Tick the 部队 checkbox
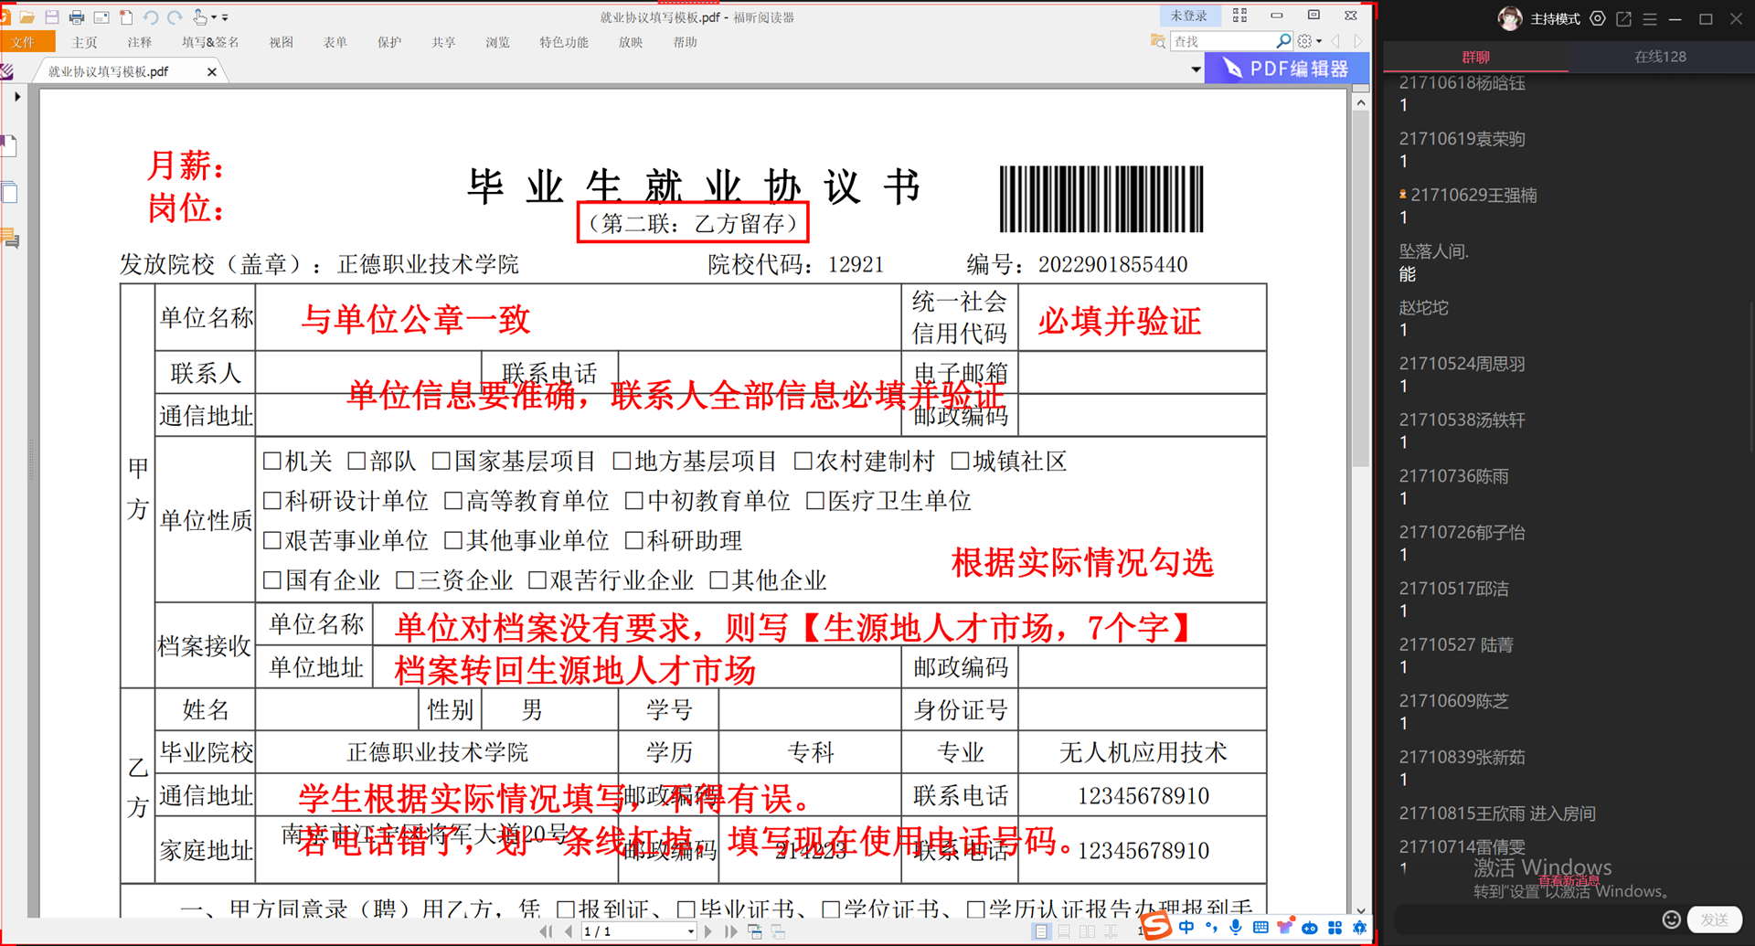This screenshot has height=946, width=1755. pyautogui.click(x=356, y=461)
